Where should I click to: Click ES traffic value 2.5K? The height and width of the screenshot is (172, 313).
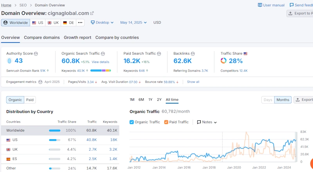click(x=93, y=159)
